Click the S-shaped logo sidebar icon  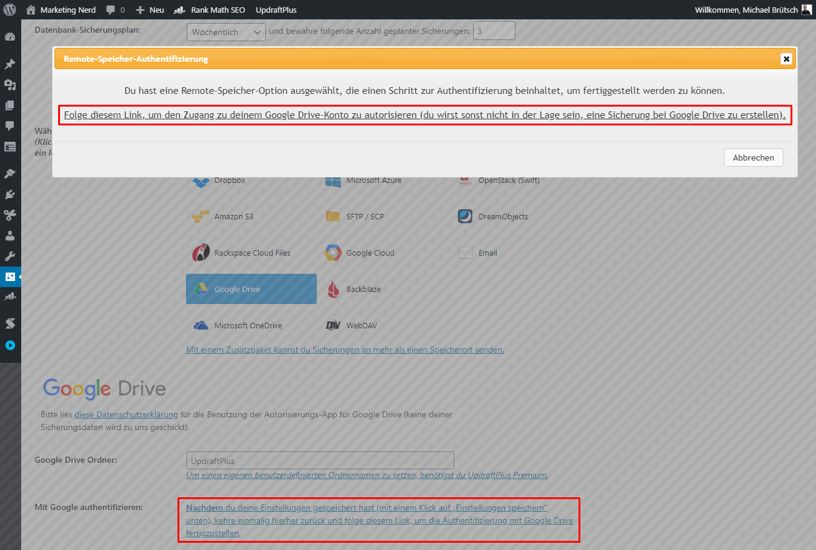(x=10, y=323)
